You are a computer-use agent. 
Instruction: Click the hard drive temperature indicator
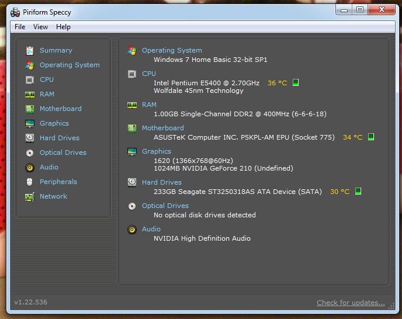(358, 191)
